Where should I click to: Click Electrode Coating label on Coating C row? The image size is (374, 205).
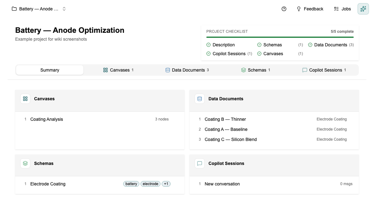click(332, 139)
